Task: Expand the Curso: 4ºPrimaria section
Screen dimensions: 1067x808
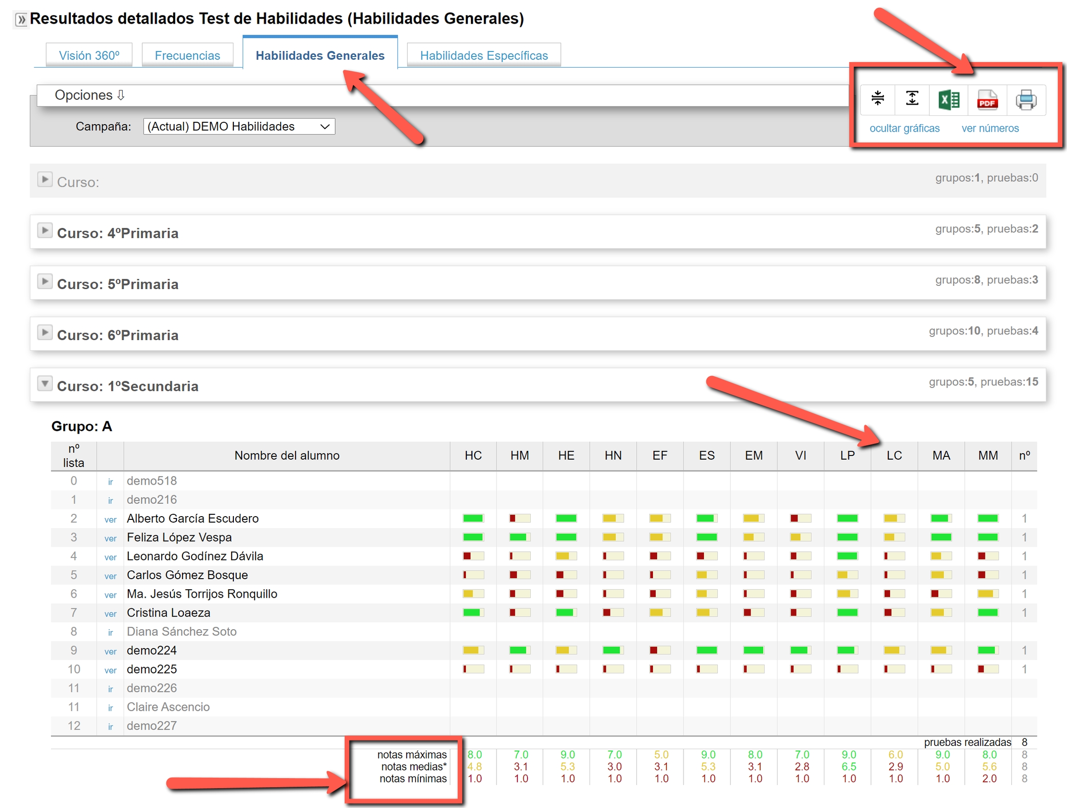Action: pyautogui.click(x=45, y=230)
